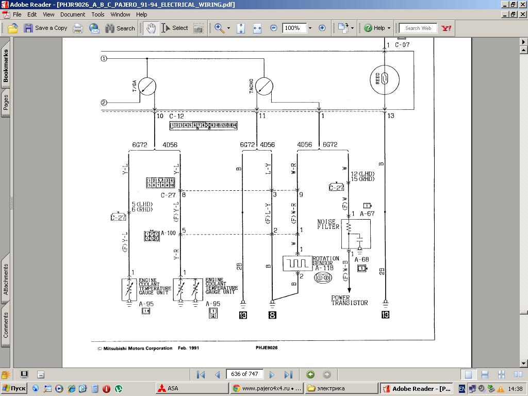Viewport: 528px width, 396px height.
Task: Jump to the first page
Action: 201,374
